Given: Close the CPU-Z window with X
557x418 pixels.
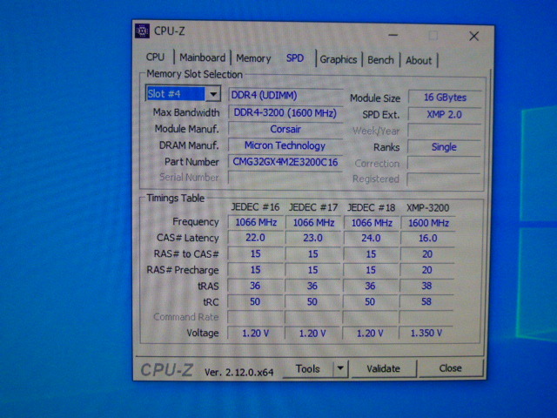Looking at the screenshot, I should tap(473, 36).
